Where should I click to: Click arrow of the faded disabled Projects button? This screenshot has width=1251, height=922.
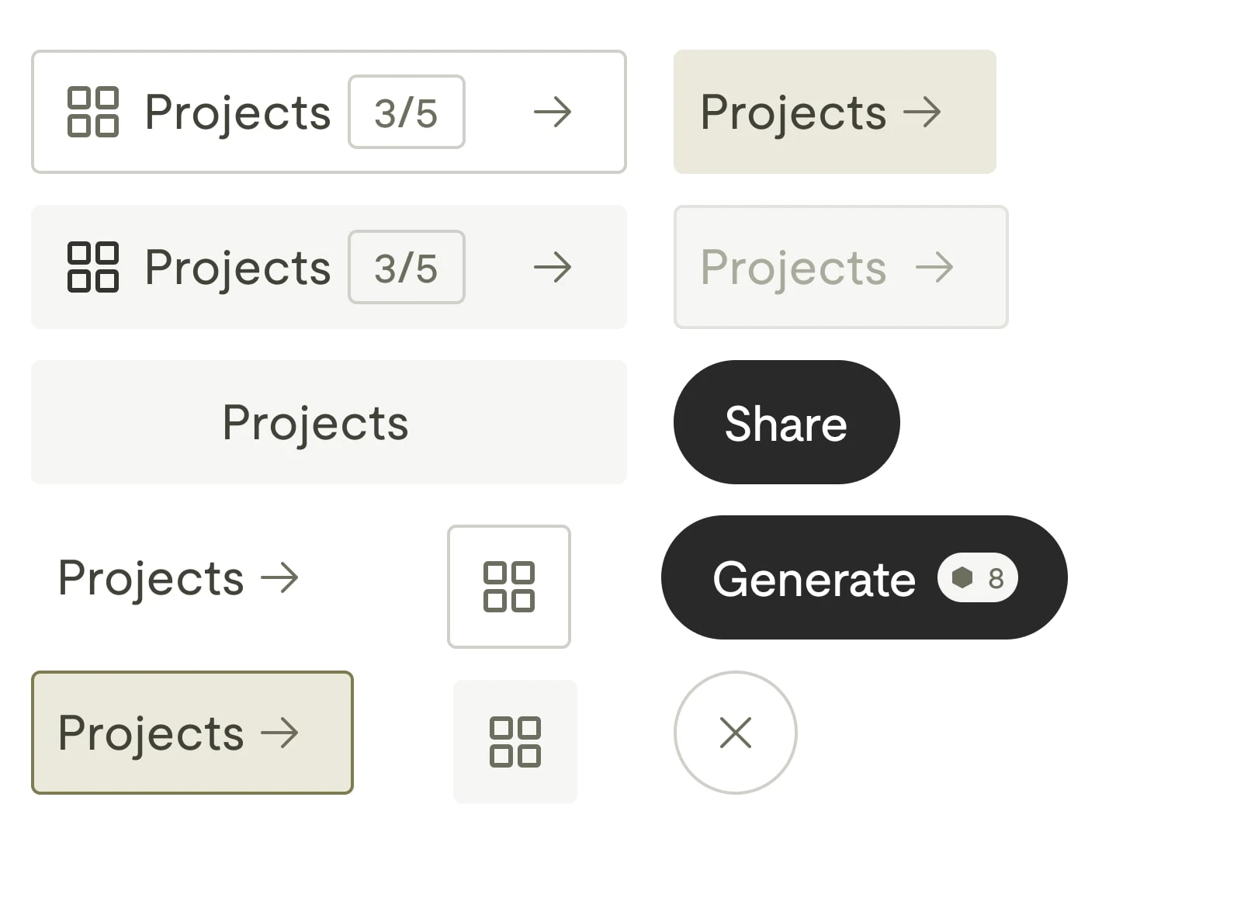(934, 267)
